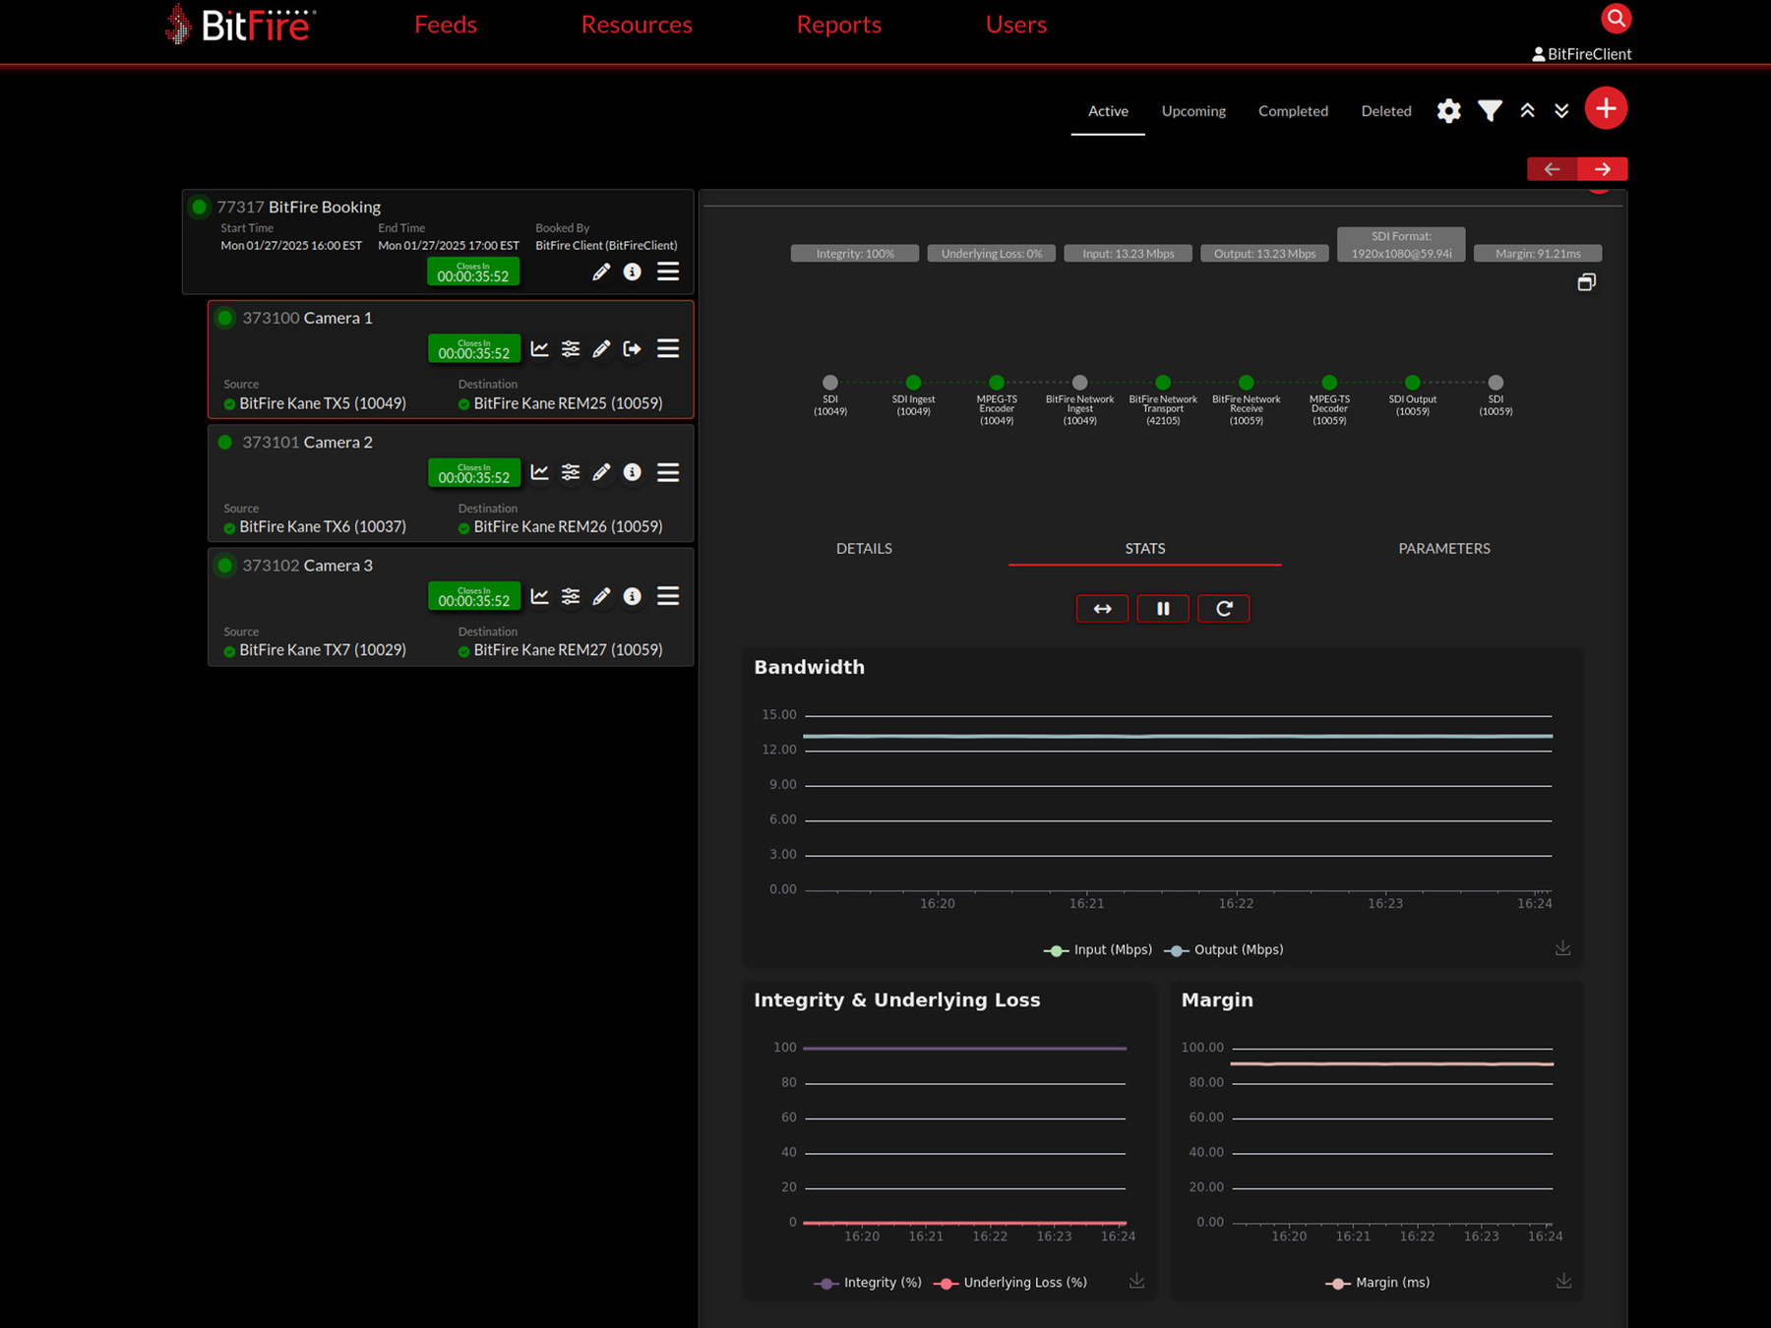Click the output route icon on Camera 1
This screenshot has height=1328, width=1771.
(x=633, y=348)
